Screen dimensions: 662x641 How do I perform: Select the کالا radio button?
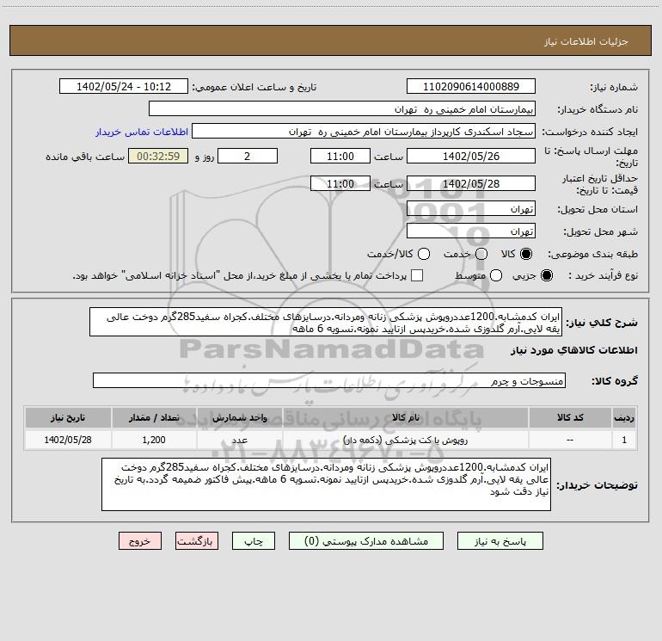tap(526, 254)
